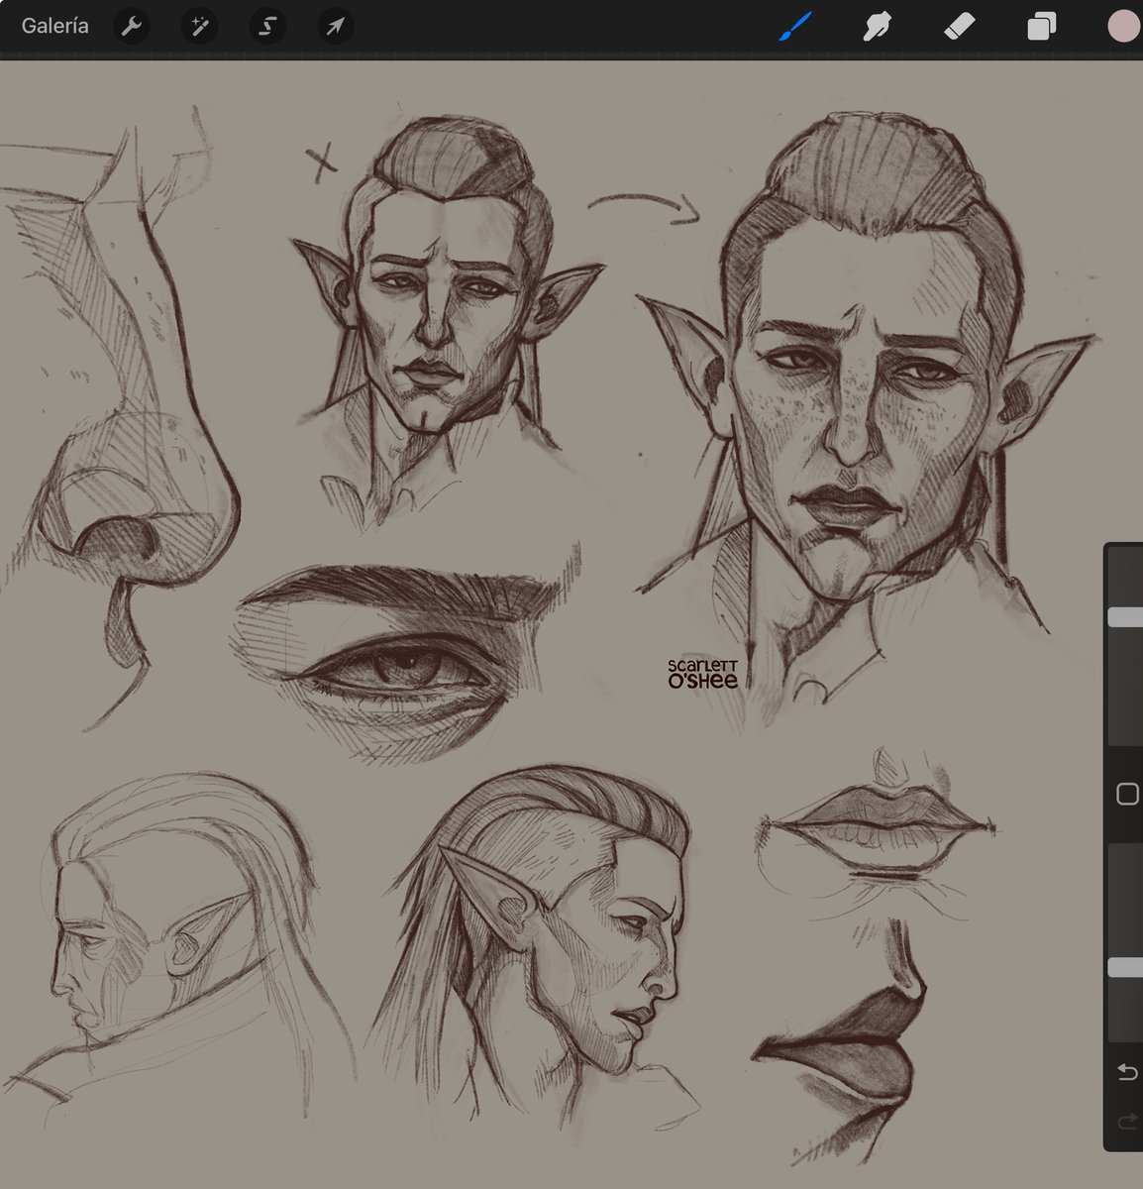Screen dimensions: 1143x1189
Task: Return to the Galería
Action: (54, 26)
